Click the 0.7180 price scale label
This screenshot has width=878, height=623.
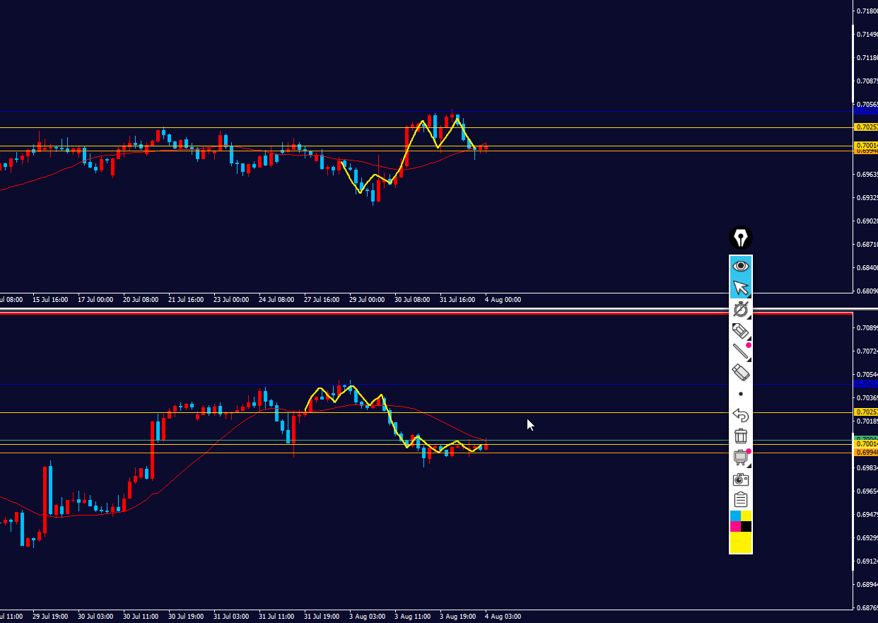(867, 11)
